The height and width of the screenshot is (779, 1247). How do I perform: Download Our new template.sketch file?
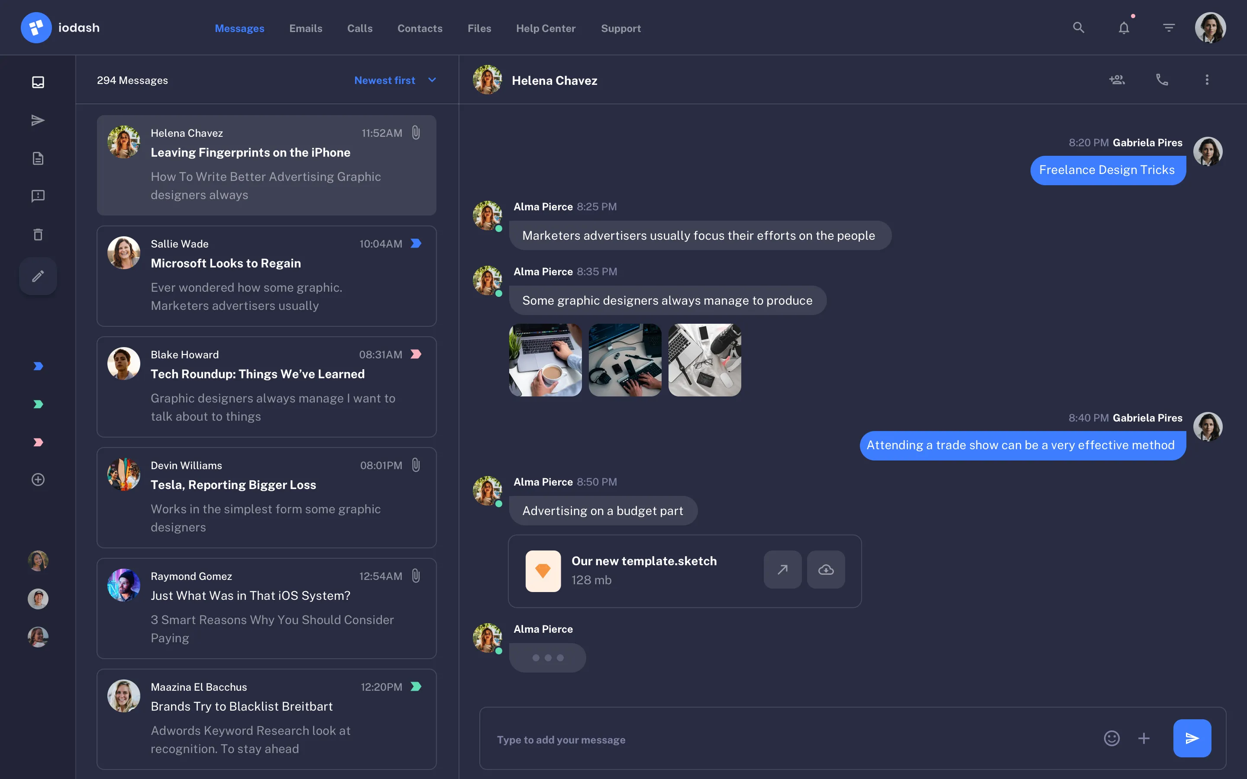coord(826,569)
